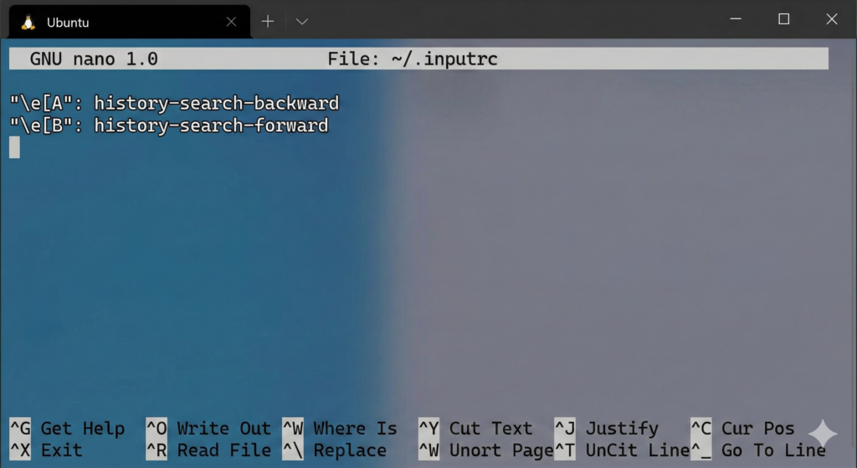Click the ^Y Cut Text shortcut

[475, 429]
